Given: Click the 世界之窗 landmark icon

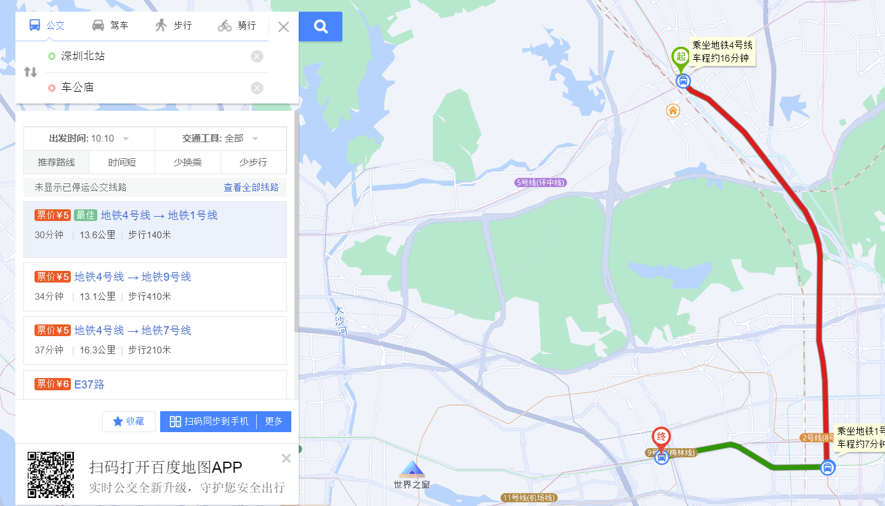Looking at the screenshot, I should (411, 470).
